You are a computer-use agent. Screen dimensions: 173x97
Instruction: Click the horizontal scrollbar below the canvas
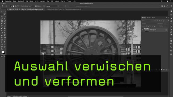click(x=96, y=96)
